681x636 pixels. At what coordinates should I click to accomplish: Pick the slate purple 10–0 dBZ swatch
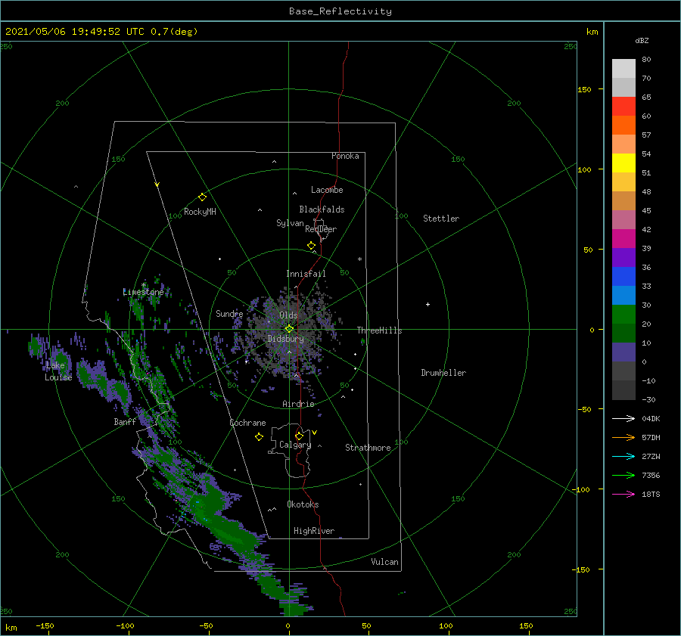click(623, 352)
